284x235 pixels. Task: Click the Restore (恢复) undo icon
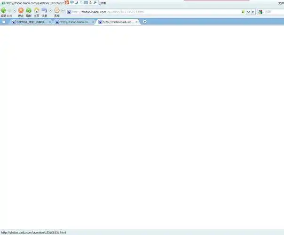[44, 10]
